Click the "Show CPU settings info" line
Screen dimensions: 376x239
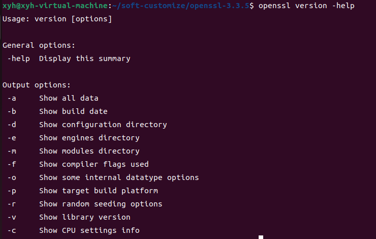pyautogui.click(x=89, y=230)
